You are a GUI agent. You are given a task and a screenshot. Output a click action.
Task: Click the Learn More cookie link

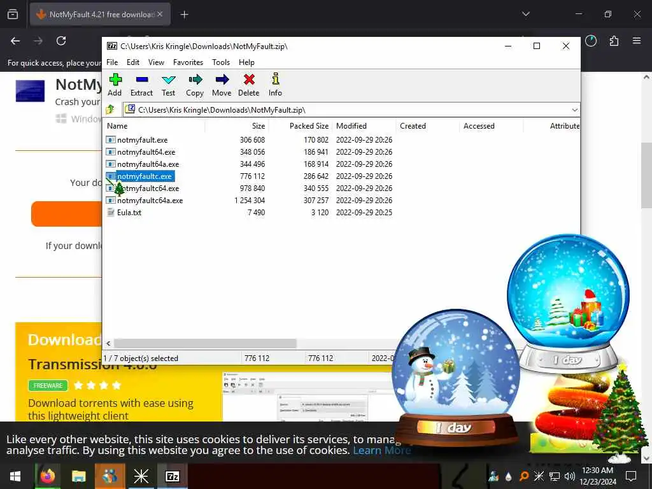click(x=382, y=450)
